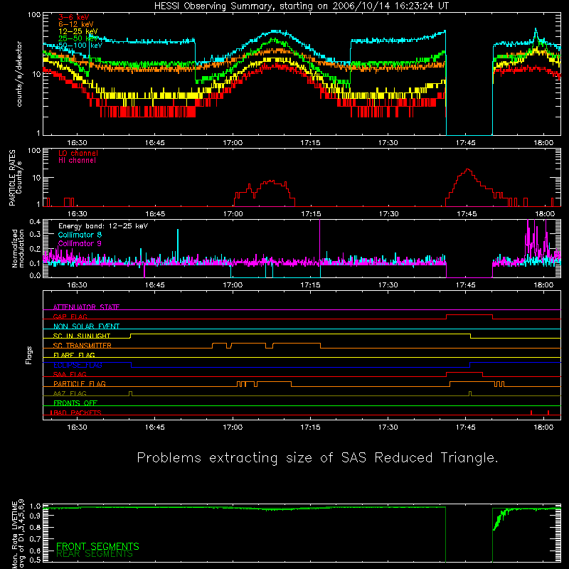Click the SC IN SUNLIGHT flag label
The height and width of the screenshot is (569, 569).
click(82, 336)
